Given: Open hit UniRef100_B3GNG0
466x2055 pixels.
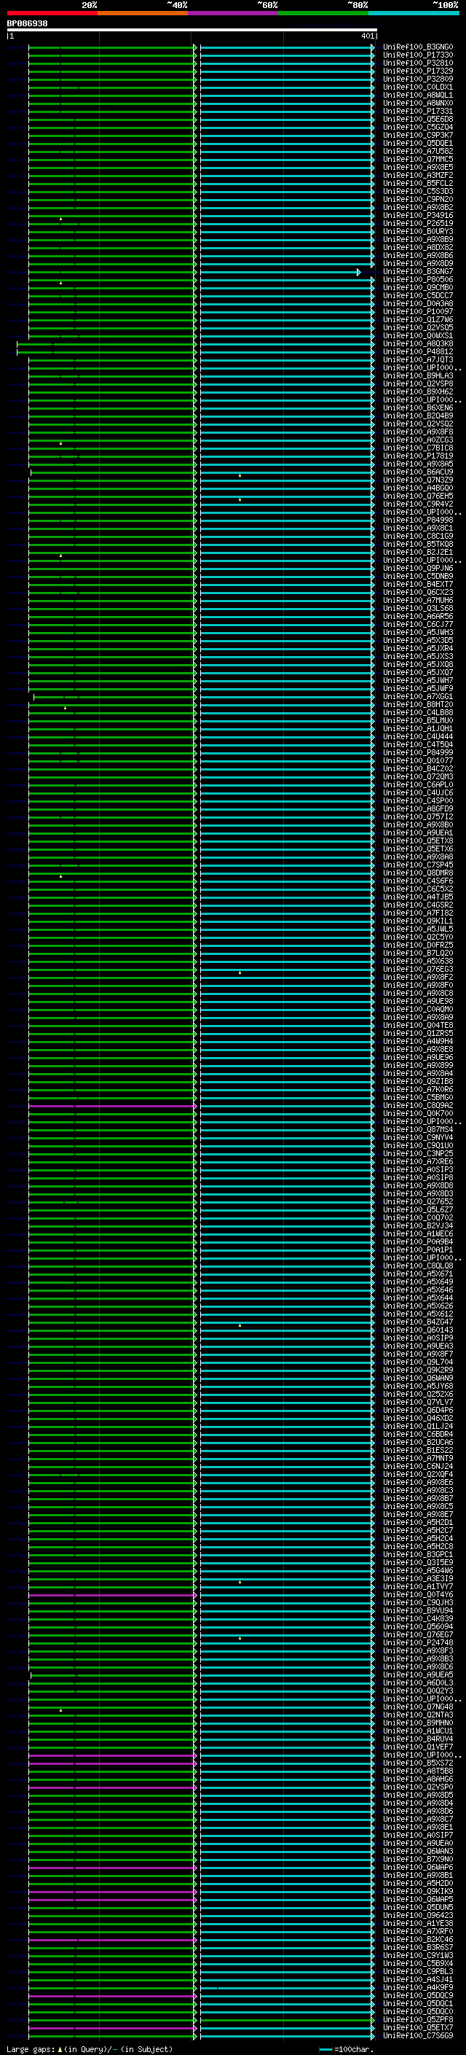Looking at the screenshot, I should 418,47.
